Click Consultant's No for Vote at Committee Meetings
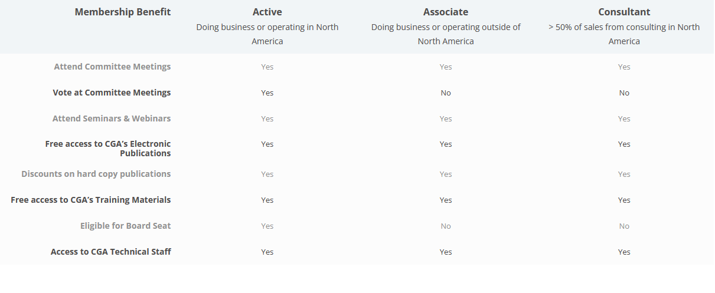Viewport: 715px width, 293px height. click(x=624, y=93)
